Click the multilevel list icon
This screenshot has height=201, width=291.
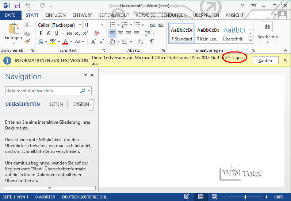[x=137, y=25]
